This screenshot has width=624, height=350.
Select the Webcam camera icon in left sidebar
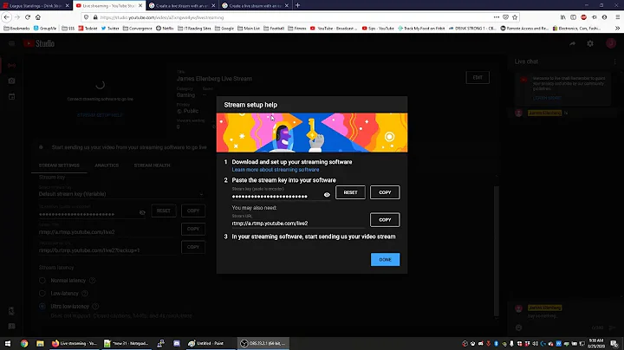[x=11, y=81]
